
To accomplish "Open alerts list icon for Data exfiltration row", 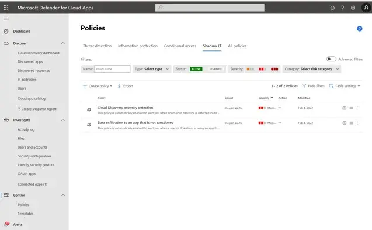I will 351,123.
